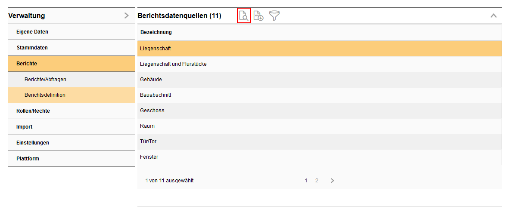Select the Berichtsdefinition submenu entry
Image resolution: width=510 pixels, height=209 pixels.
[x=45, y=95]
